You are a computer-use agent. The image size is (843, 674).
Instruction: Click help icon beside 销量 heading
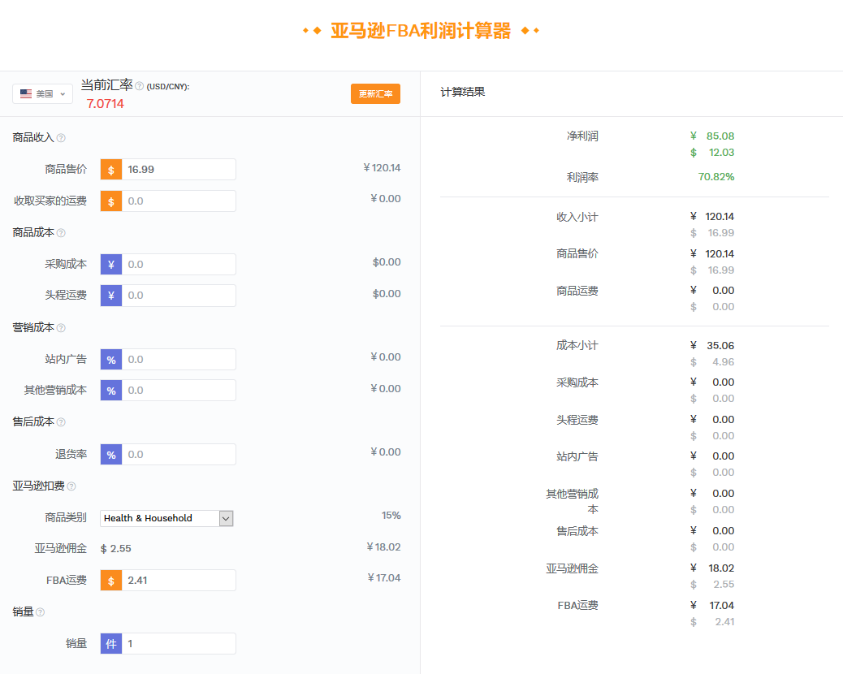(x=41, y=612)
